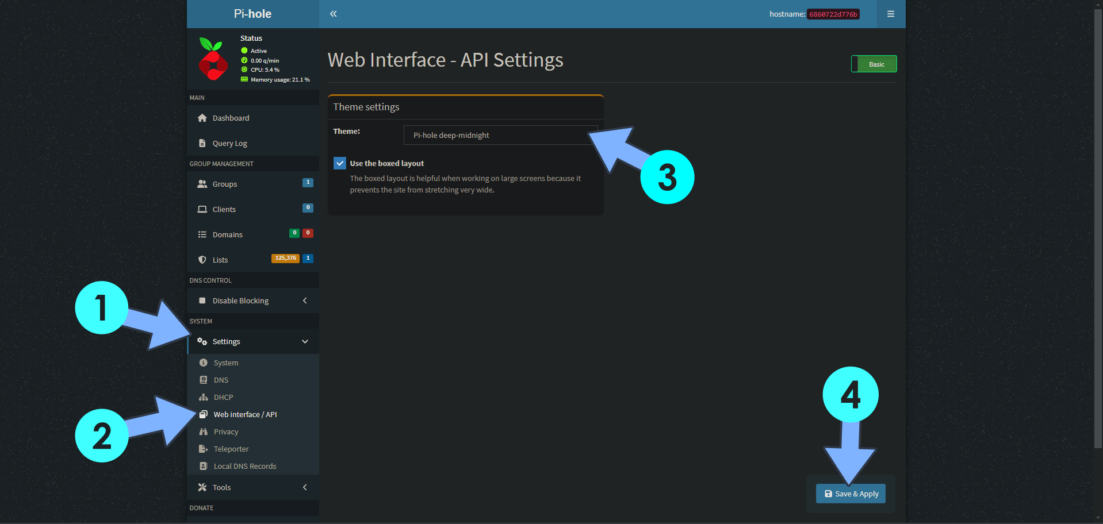Open the Teleporter settings link

[253, 449]
